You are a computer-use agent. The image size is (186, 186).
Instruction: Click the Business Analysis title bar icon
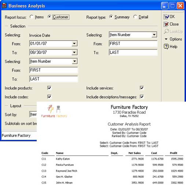coord(4,6)
